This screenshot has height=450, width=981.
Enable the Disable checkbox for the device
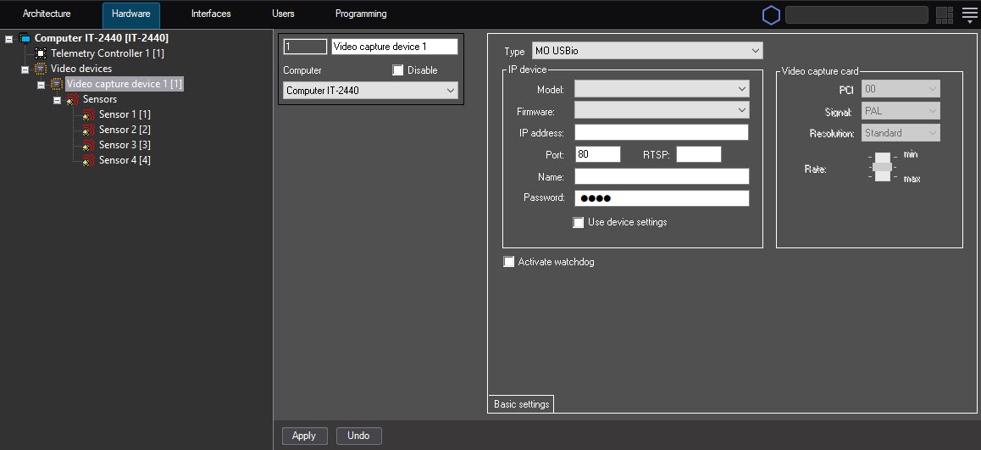point(398,70)
